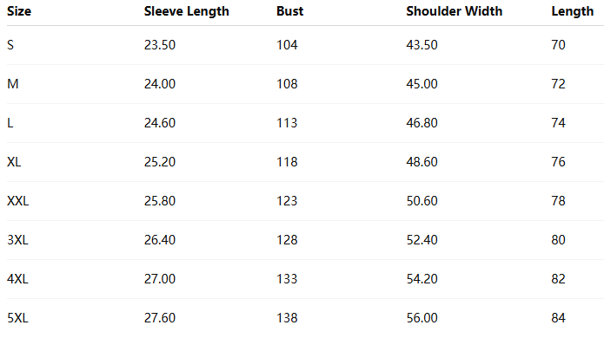
Task: Click the sleeve length 27.60 cell
Action: (160, 318)
